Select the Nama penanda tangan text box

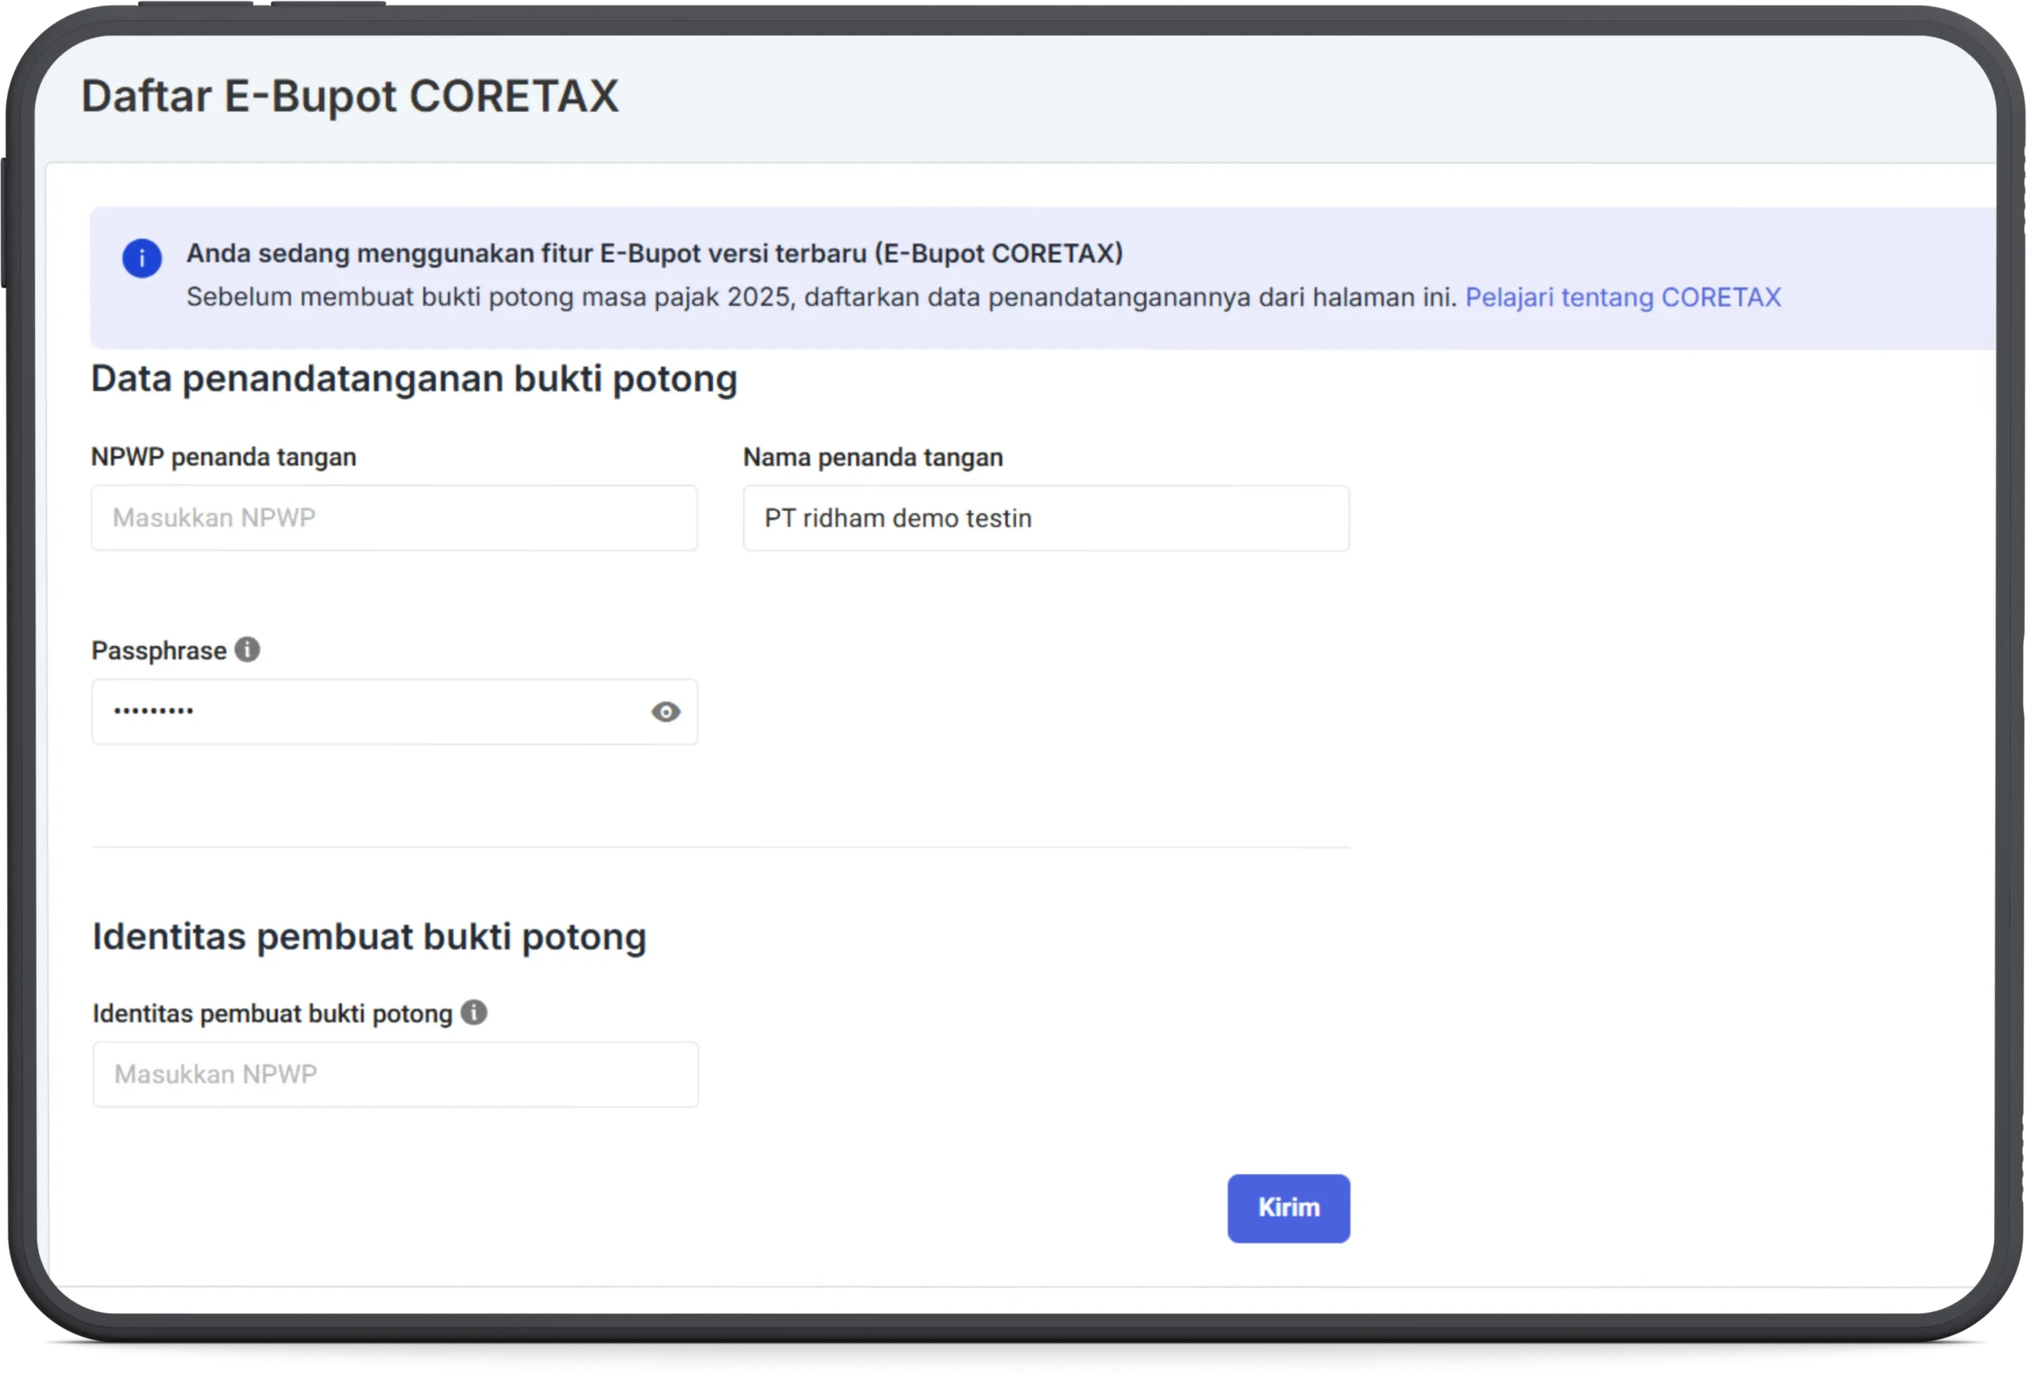[x=1046, y=517]
